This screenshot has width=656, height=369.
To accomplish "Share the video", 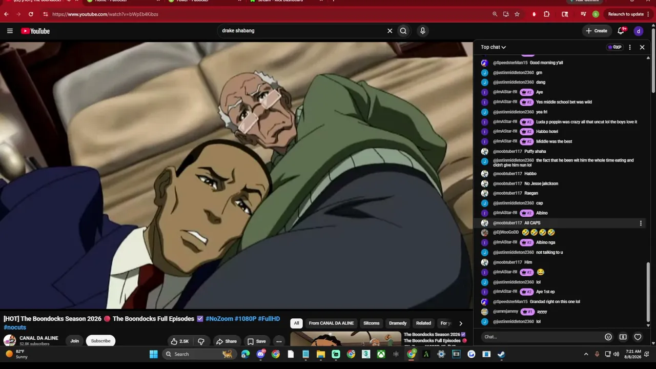I will point(226,341).
